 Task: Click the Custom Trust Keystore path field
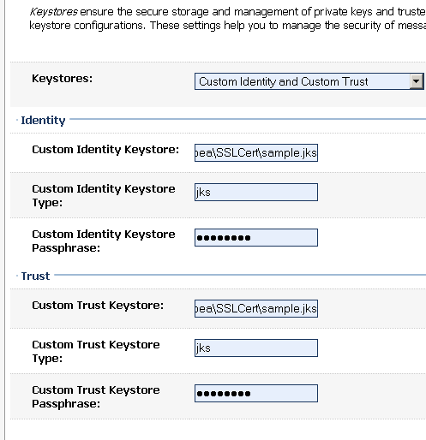click(x=256, y=309)
